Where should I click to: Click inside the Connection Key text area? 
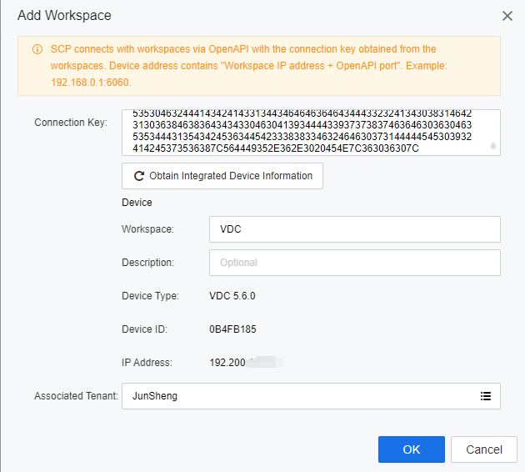[x=311, y=133]
